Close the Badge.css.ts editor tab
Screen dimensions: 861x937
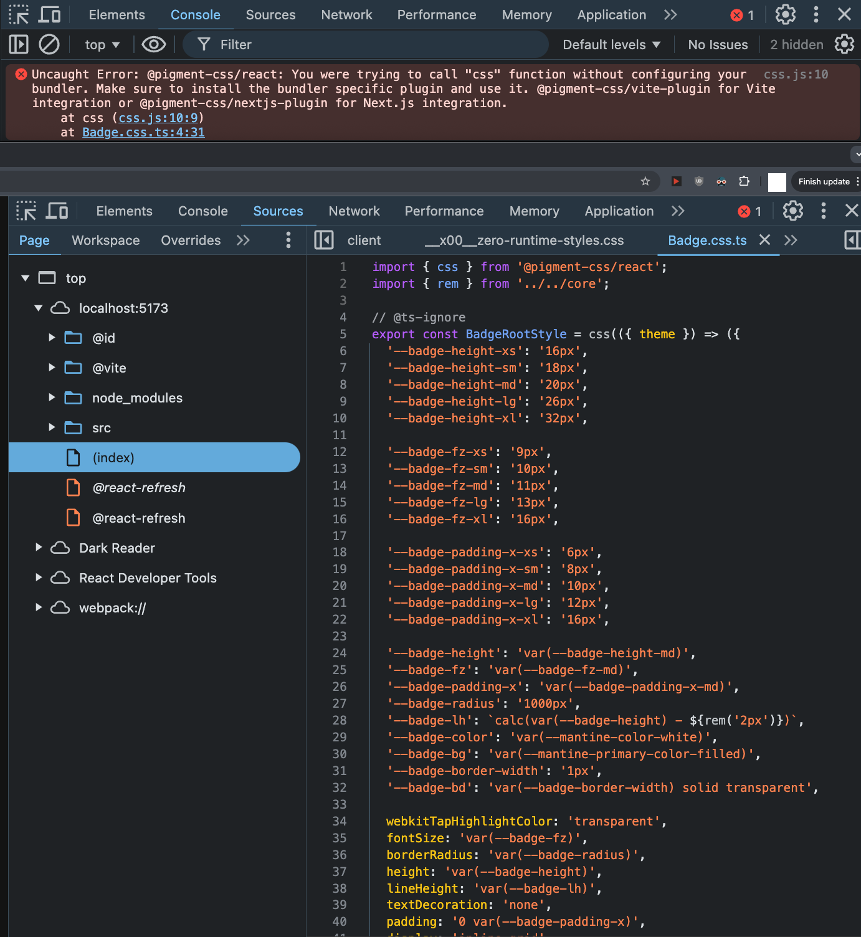(x=764, y=240)
